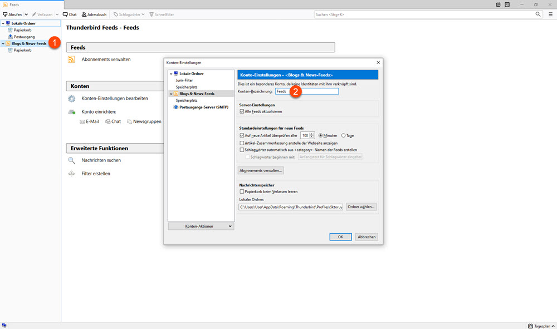Click the Abrufen download icon in toolbar

coord(6,14)
